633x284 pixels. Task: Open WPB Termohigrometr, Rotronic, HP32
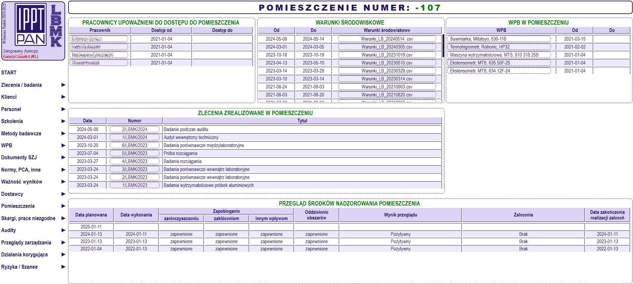tap(499, 47)
